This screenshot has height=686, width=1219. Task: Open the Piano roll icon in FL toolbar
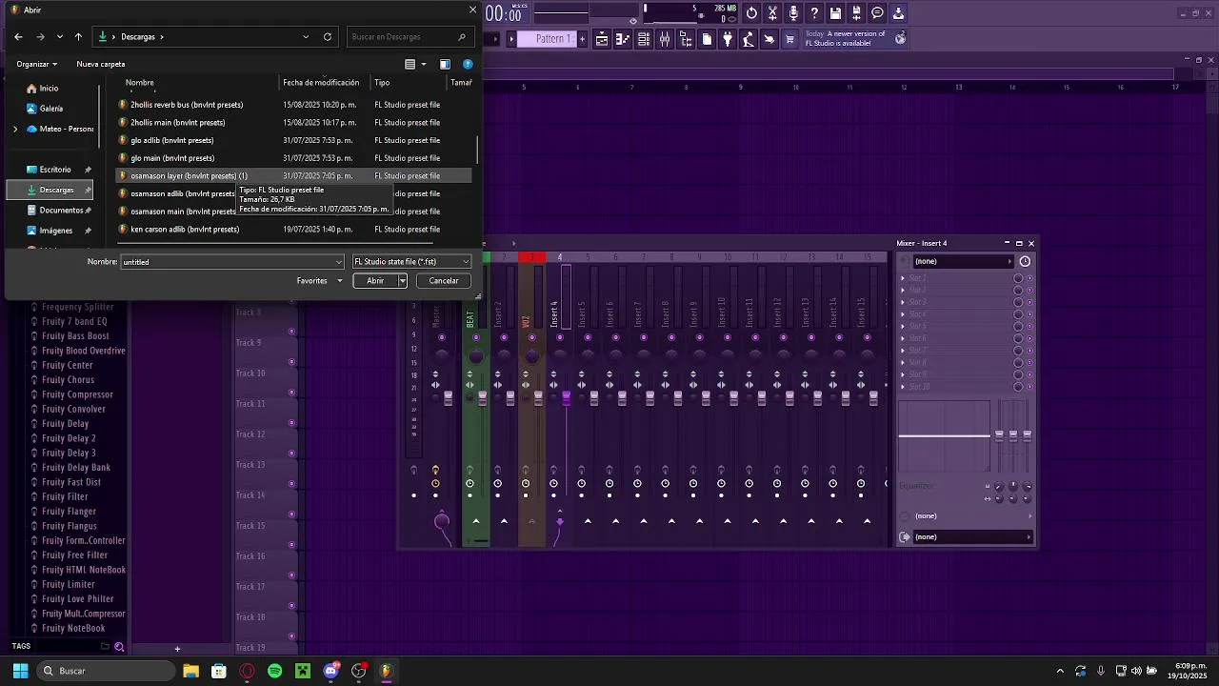[x=623, y=39]
